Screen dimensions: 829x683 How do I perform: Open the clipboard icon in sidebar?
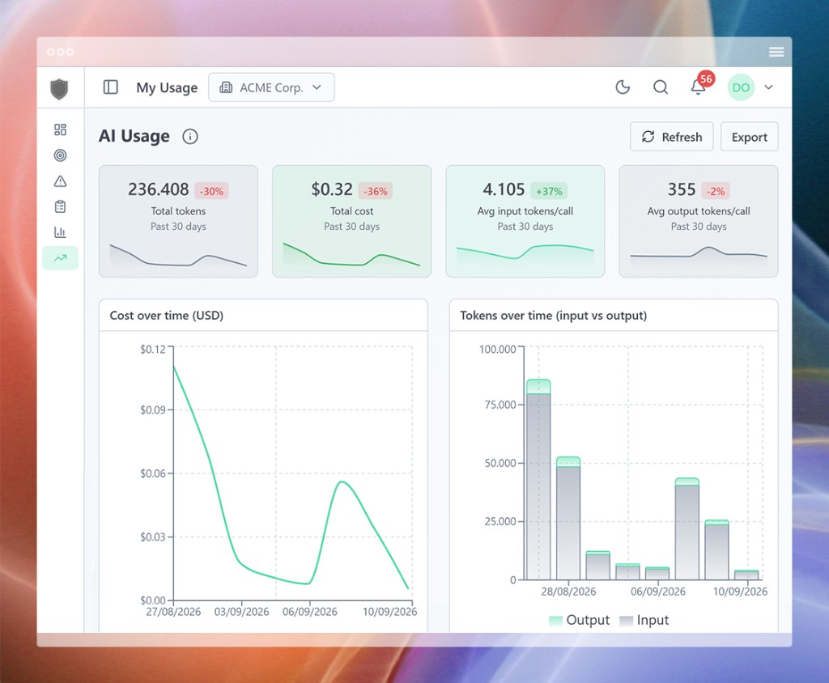[x=60, y=206]
